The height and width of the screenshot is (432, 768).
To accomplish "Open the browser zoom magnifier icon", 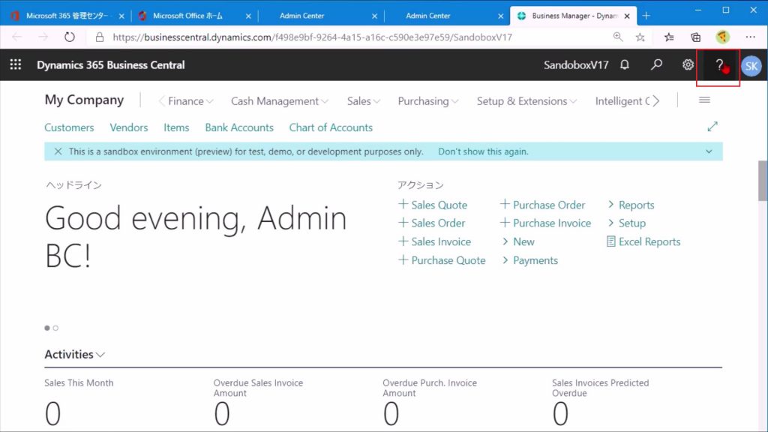I will point(618,37).
